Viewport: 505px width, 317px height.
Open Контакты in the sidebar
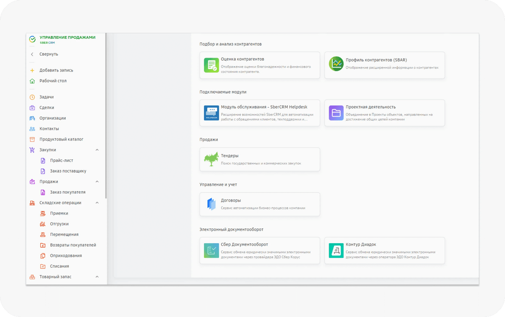click(49, 129)
